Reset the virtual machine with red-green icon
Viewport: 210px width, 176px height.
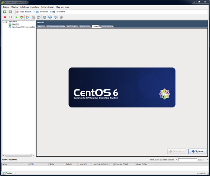pos(22,17)
